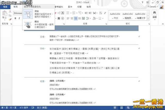Open Word help question mark icon
Viewport: 165px width, 110px height.
[x=143, y=2]
